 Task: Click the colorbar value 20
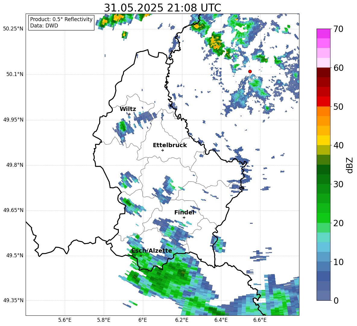coord(338,223)
